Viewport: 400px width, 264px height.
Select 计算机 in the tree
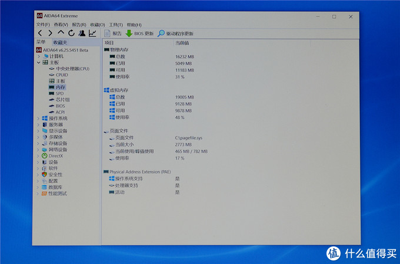pos(56,56)
